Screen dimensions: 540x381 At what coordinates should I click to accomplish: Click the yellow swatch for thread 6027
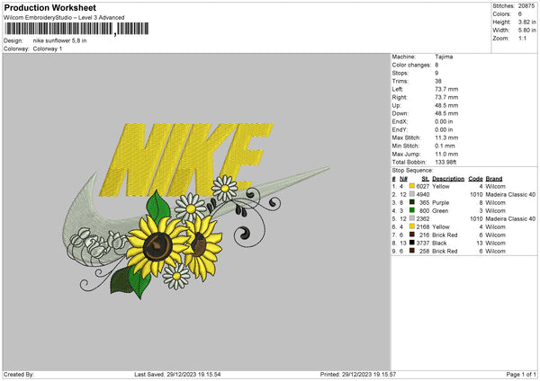(x=412, y=186)
